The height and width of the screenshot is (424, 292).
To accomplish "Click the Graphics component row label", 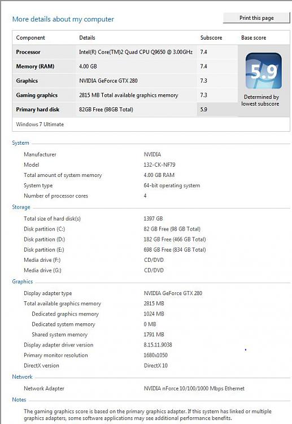I will [x=27, y=81].
